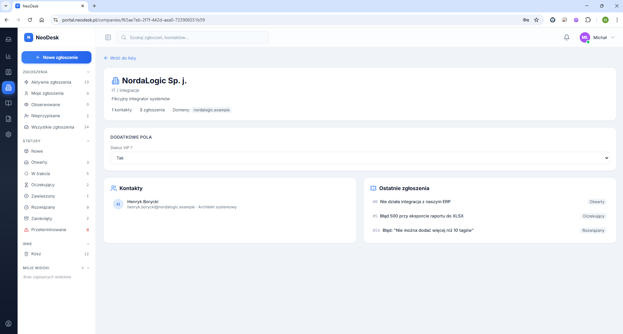Filter by Oczekujący status

coord(56,185)
